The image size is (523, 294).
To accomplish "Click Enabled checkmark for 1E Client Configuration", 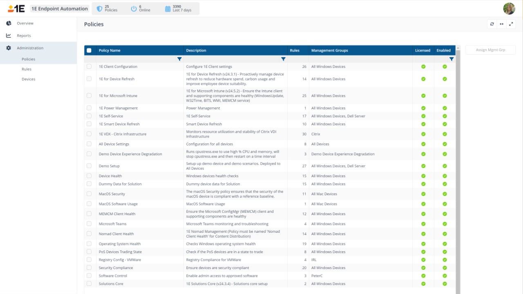I will [x=445, y=67].
